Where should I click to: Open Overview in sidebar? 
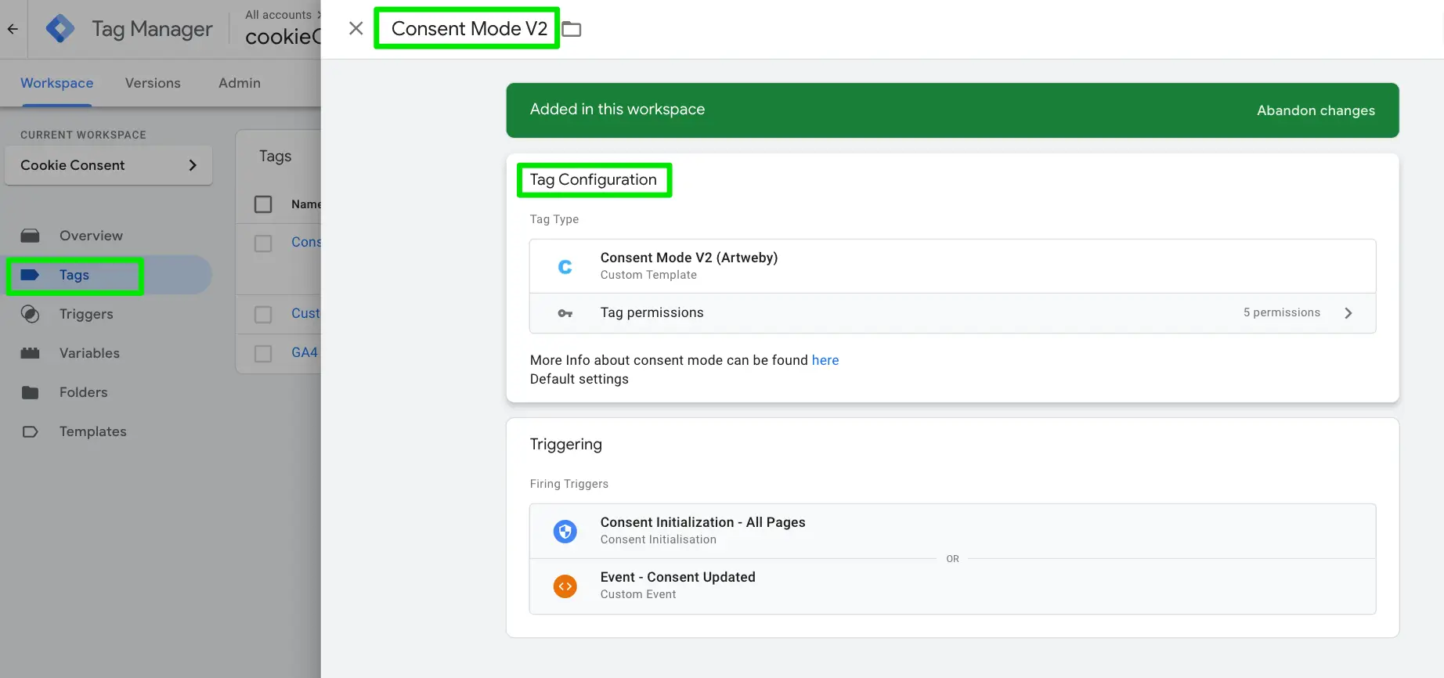pyautogui.click(x=91, y=236)
